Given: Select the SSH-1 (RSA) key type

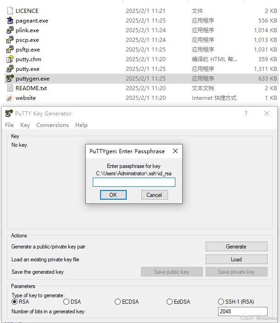Looking at the screenshot, I should click(x=221, y=302).
